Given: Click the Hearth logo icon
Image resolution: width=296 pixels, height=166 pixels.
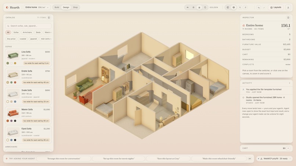Looking at the screenshot, I should 7,7.
